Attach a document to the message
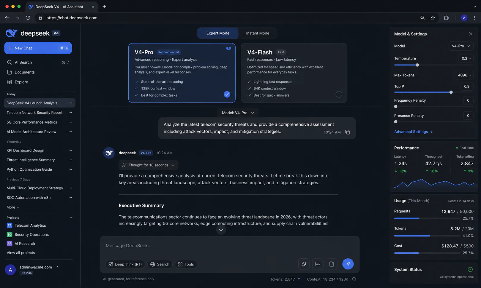The width and height of the screenshot is (481, 288). (332, 264)
